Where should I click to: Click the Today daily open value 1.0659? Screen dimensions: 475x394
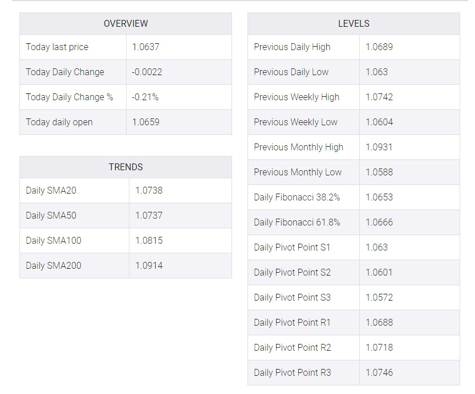[145, 122]
